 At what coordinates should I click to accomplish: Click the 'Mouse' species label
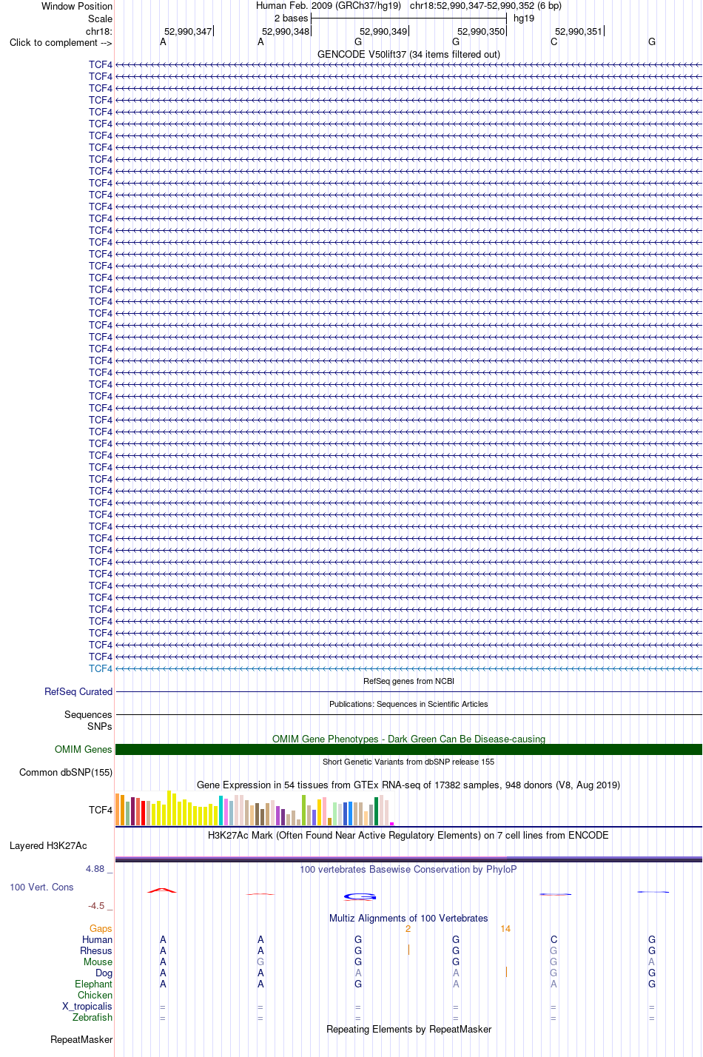pos(98,962)
